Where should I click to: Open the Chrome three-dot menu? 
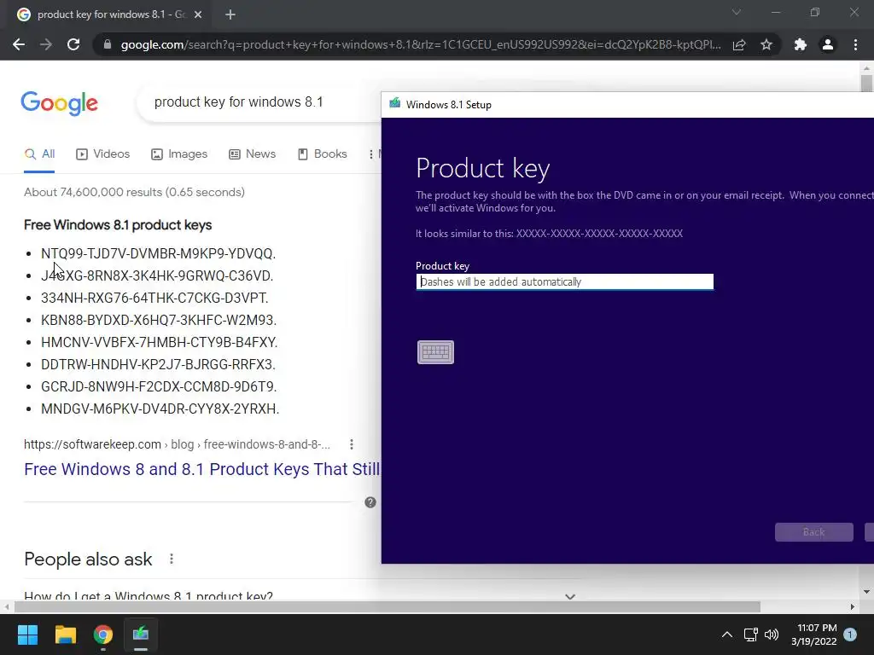(855, 44)
